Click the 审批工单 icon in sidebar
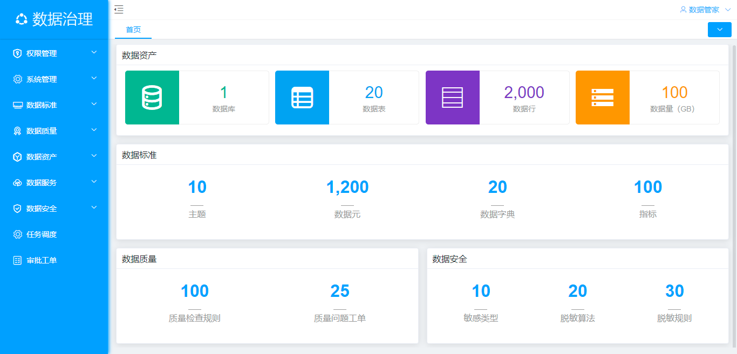Screen dimensions: 737x354 (x=18, y=260)
